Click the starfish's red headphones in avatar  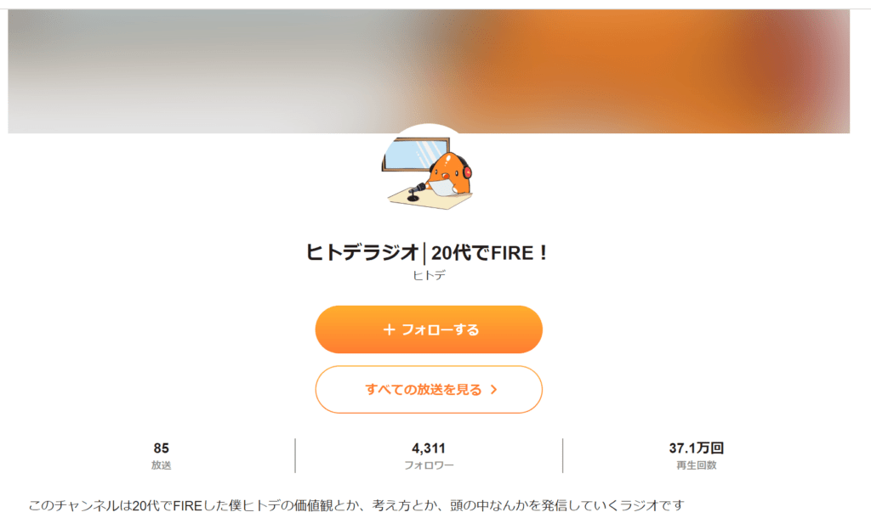467,169
